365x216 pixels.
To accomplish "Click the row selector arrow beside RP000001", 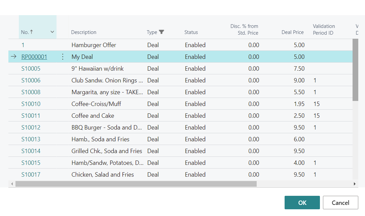I will pos(13,57).
